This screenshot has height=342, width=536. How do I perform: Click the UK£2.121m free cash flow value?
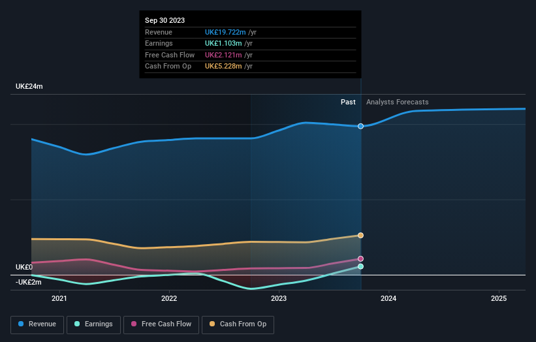click(x=223, y=55)
